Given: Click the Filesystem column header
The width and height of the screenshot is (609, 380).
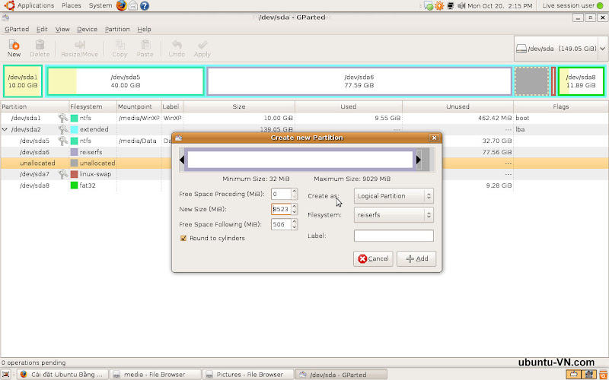Looking at the screenshot, I should [x=92, y=106].
